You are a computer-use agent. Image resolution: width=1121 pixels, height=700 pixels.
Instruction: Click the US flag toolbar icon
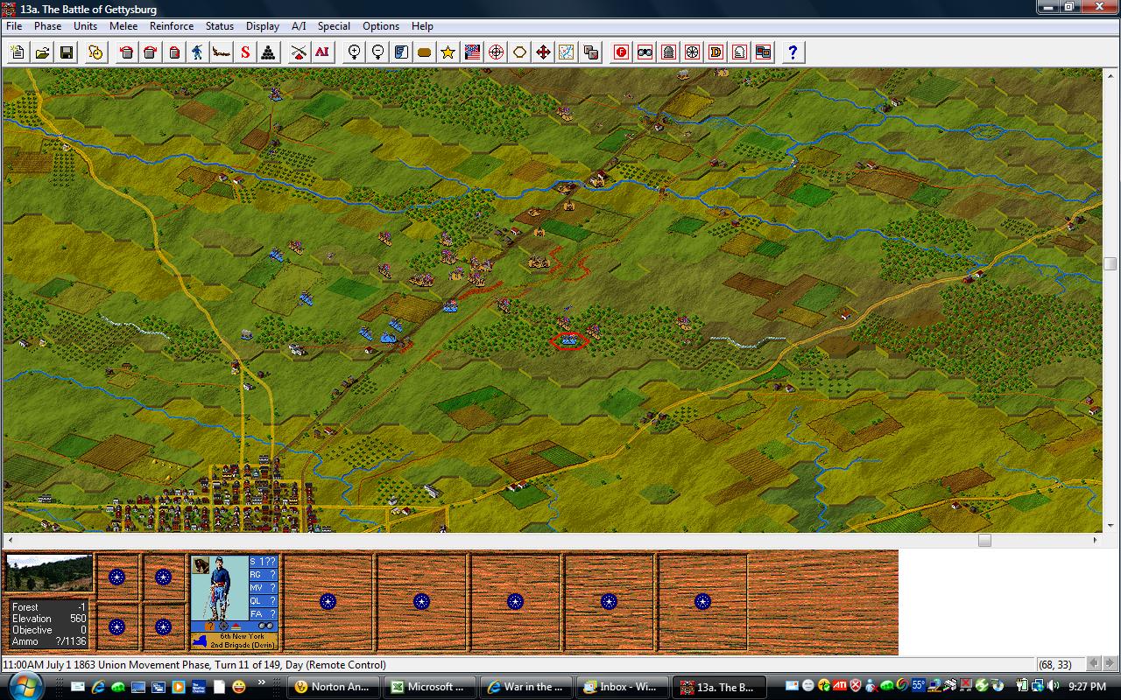(472, 52)
